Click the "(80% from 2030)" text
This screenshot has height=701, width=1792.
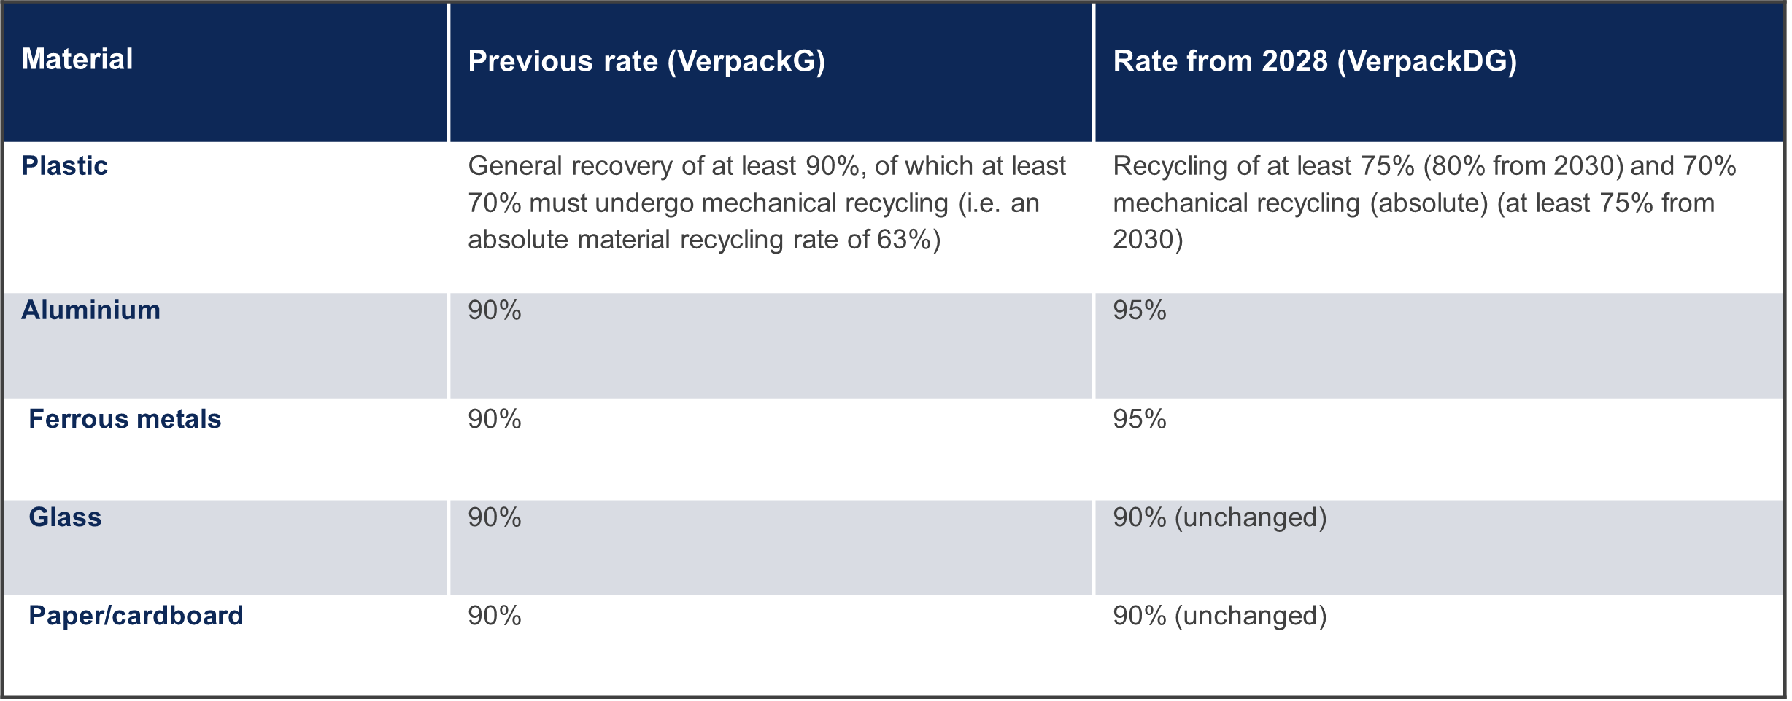tap(1523, 166)
